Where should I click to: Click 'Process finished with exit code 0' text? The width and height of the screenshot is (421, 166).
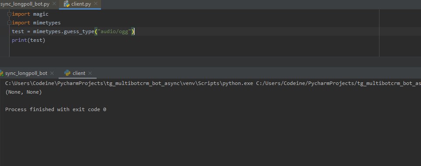pos(56,109)
